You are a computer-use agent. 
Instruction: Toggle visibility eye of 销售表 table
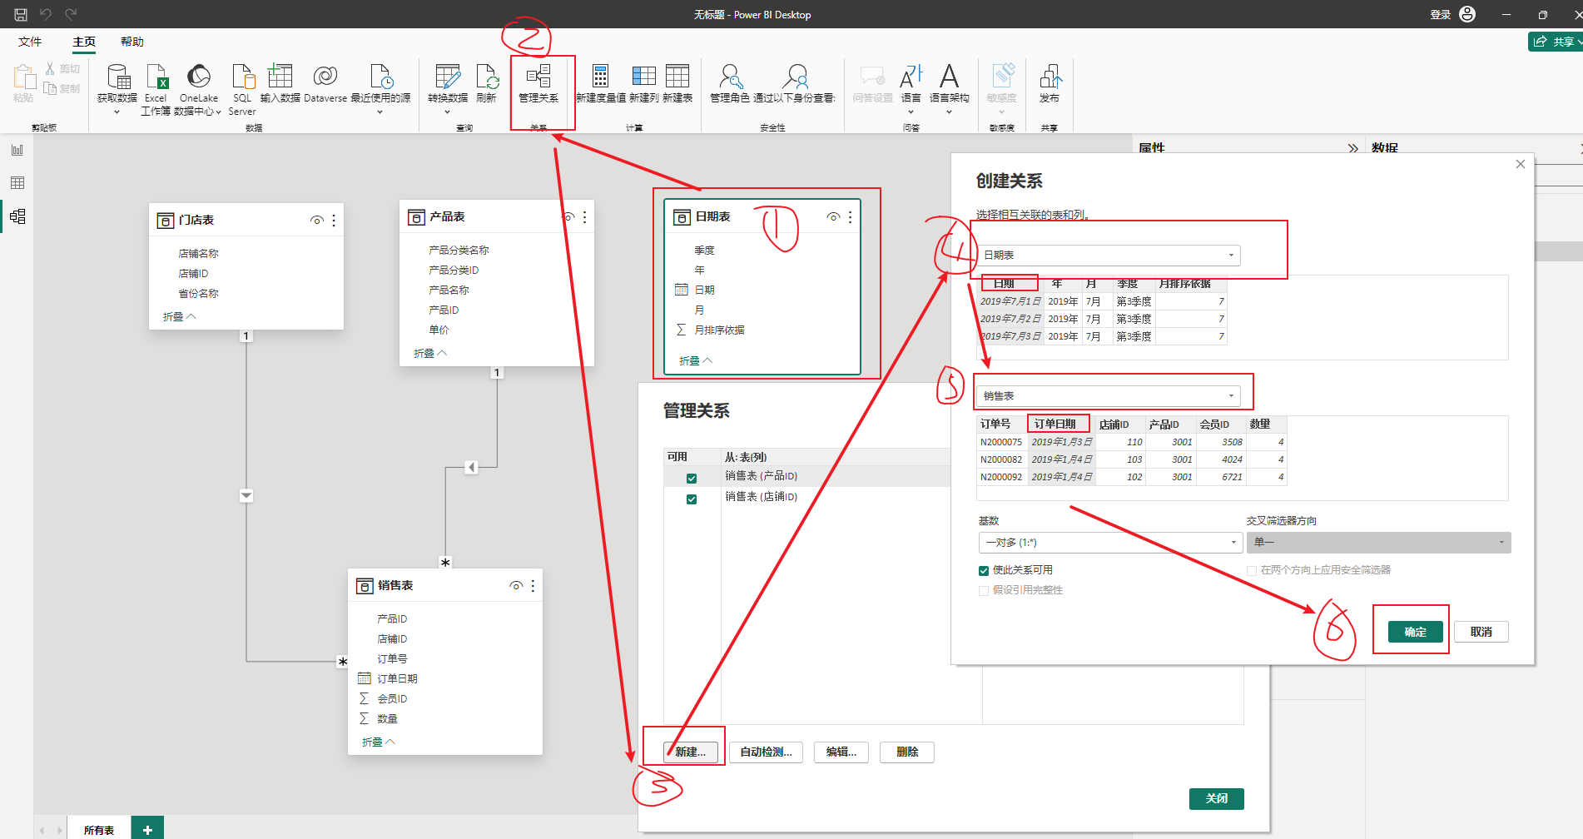point(516,586)
